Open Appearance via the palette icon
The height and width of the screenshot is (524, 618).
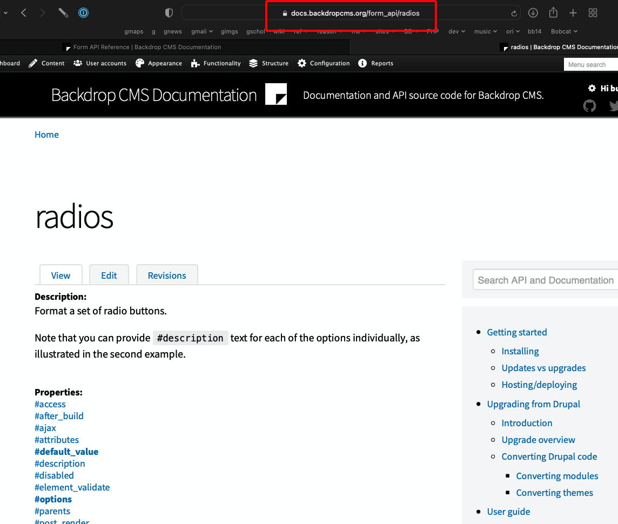[x=158, y=63]
